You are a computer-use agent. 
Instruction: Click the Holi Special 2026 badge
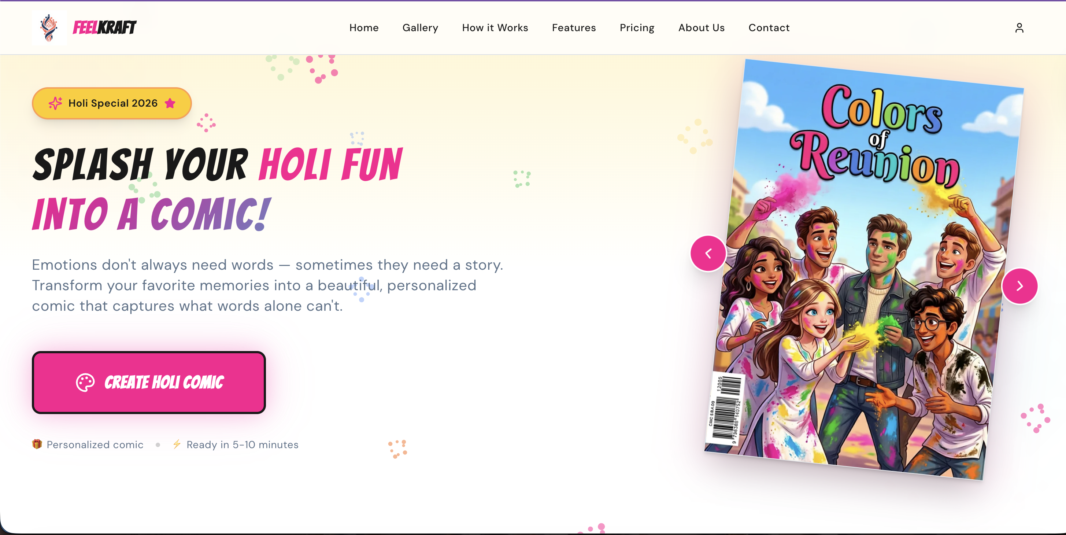[112, 103]
